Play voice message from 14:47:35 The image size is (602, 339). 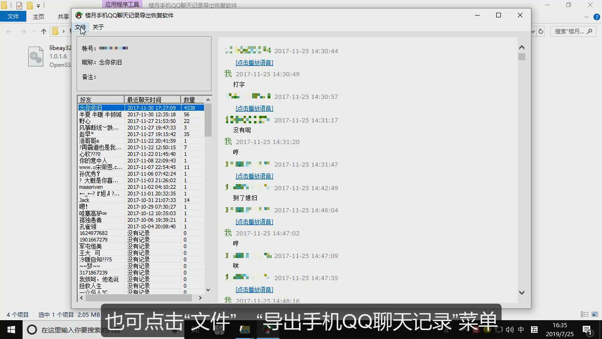(x=254, y=290)
